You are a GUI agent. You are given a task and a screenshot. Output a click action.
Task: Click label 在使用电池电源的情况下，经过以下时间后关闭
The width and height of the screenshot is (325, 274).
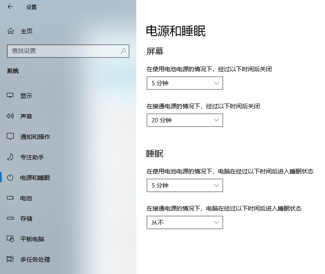coord(209,69)
